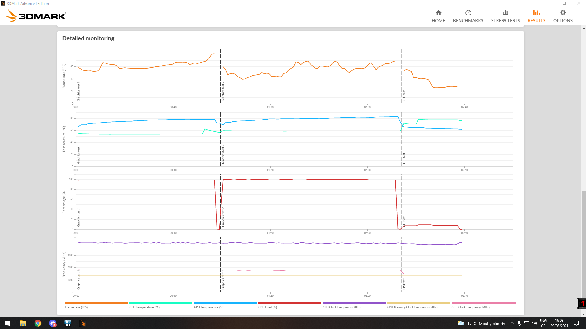Viewport: 586px width, 329px height.
Task: Click the 3DMark taskbar icon
Action: click(x=83, y=323)
